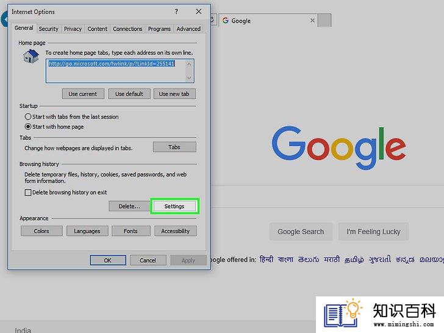Switch Google to বাংলা language
Image resolution: width=444 pixels, height=333 pixels.
(x=285, y=259)
